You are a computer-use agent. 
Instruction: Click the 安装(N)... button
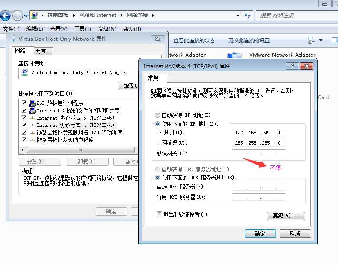point(40,162)
